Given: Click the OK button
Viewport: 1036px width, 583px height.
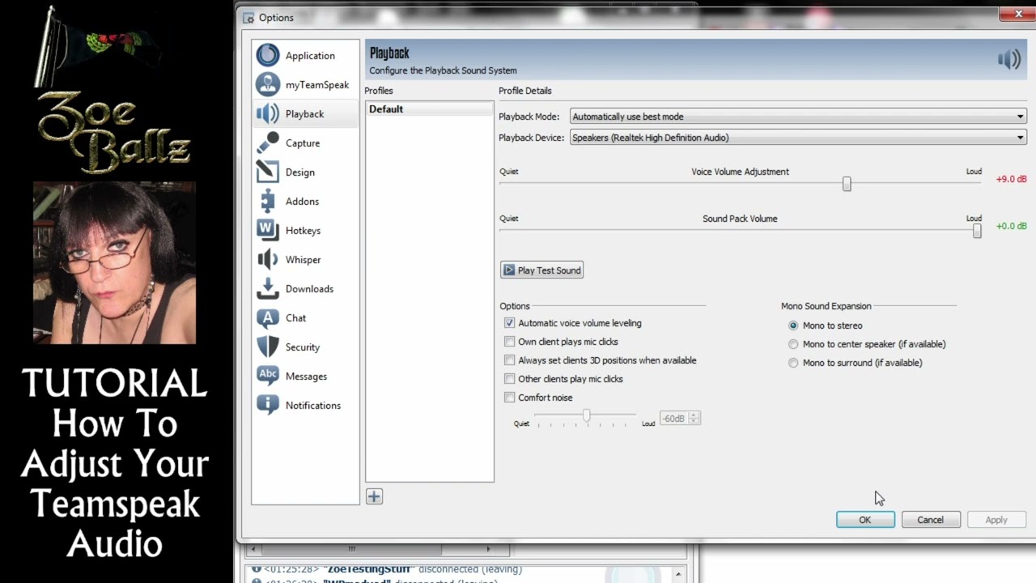Looking at the screenshot, I should tap(865, 520).
